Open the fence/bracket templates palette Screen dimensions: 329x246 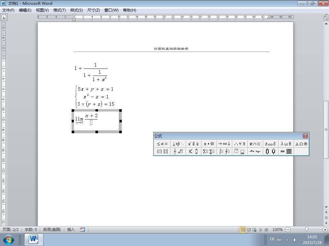162,151
